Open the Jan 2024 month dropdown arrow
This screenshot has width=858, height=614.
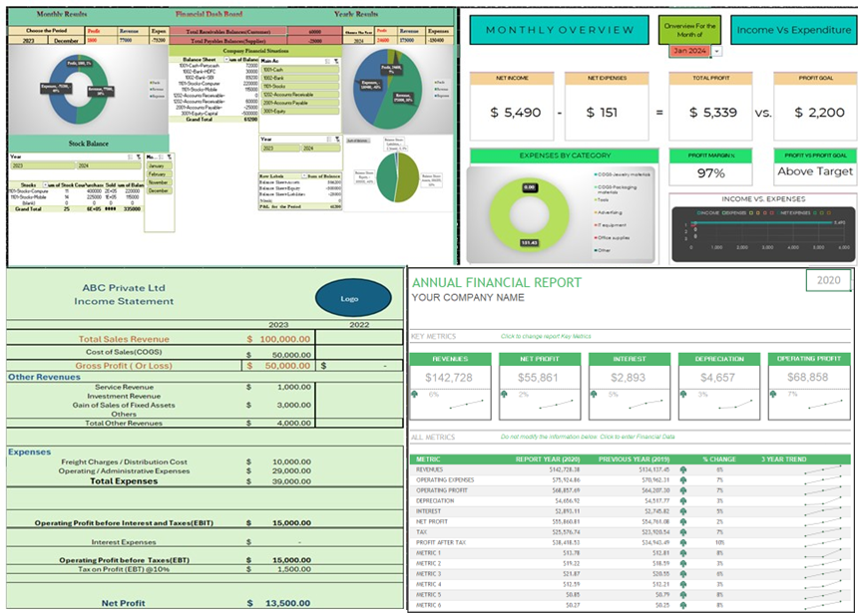tap(716, 51)
